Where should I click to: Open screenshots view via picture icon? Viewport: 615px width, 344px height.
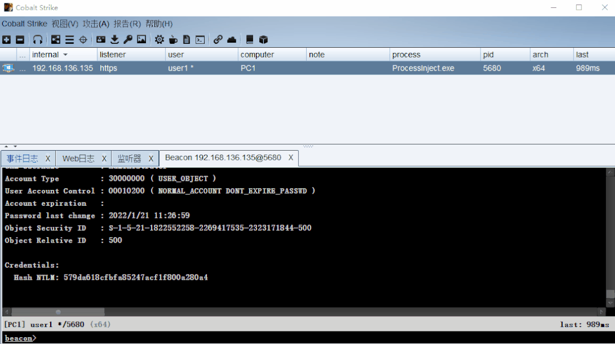pos(141,40)
